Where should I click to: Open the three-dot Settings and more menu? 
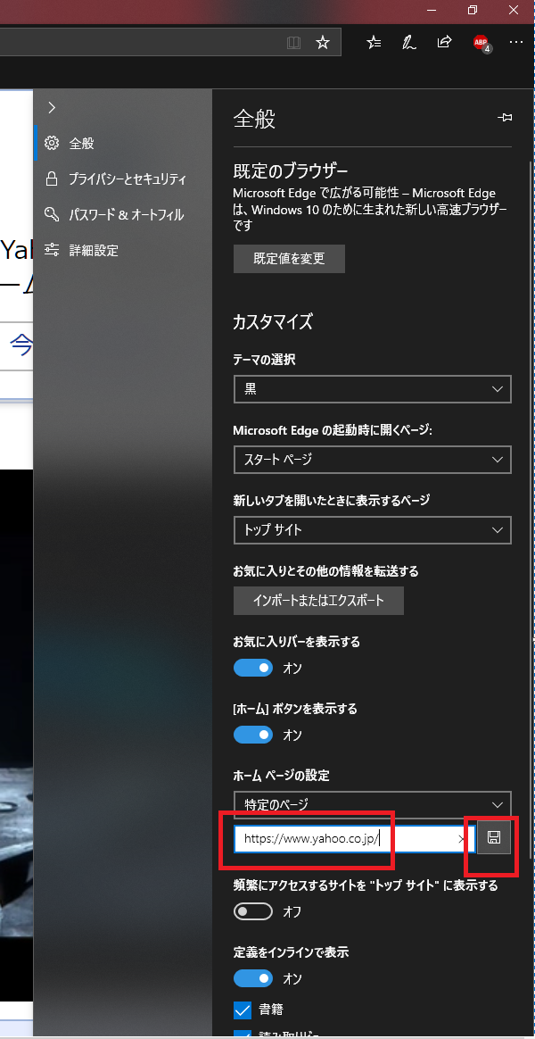pyautogui.click(x=516, y=43)
